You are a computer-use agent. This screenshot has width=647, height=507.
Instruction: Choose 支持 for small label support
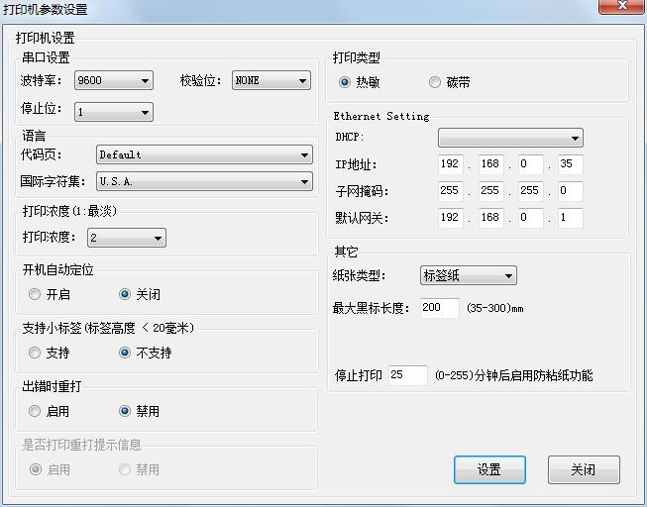36,353
